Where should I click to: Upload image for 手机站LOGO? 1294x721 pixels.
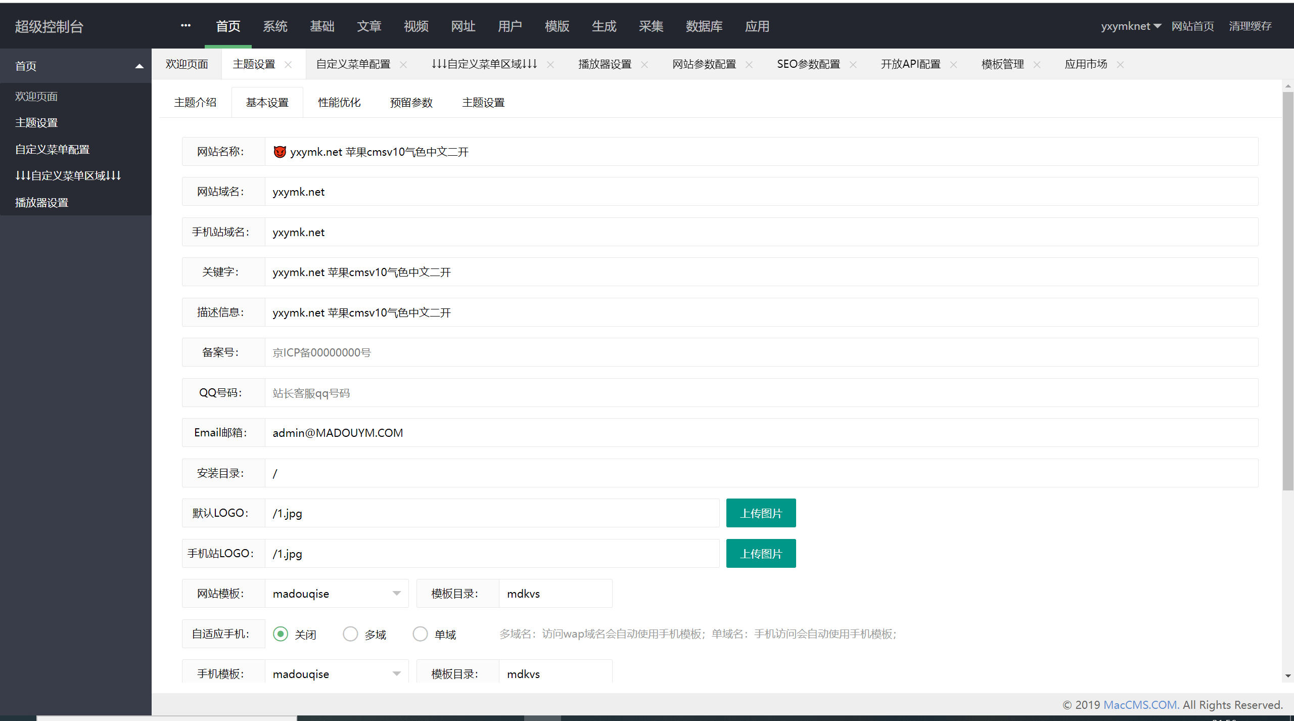point(761,554)
